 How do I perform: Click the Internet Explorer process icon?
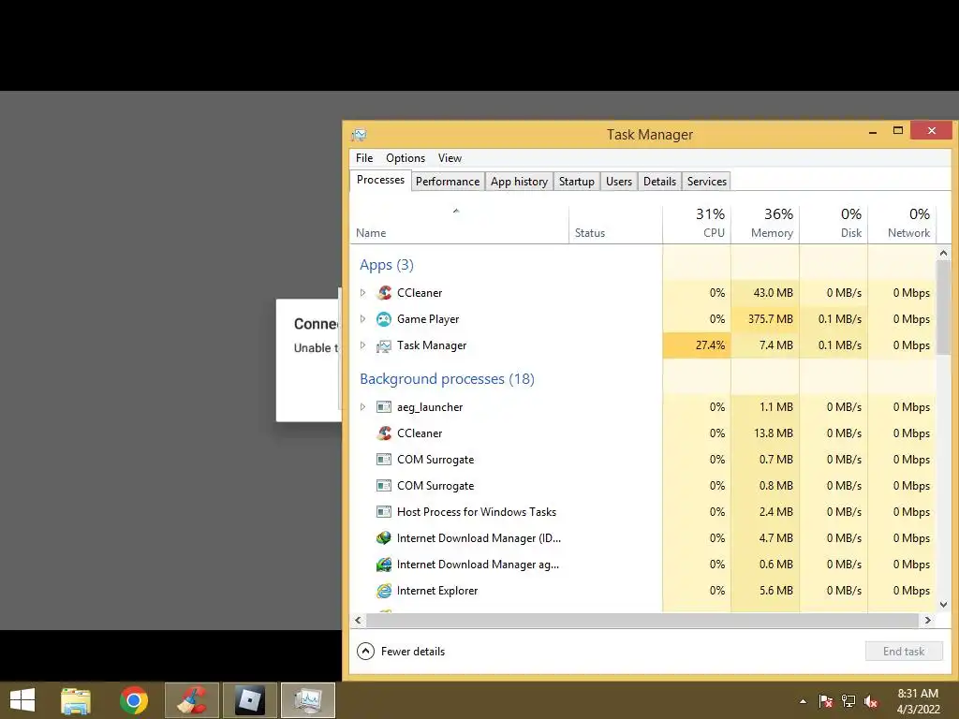click(x=384, y=591)
